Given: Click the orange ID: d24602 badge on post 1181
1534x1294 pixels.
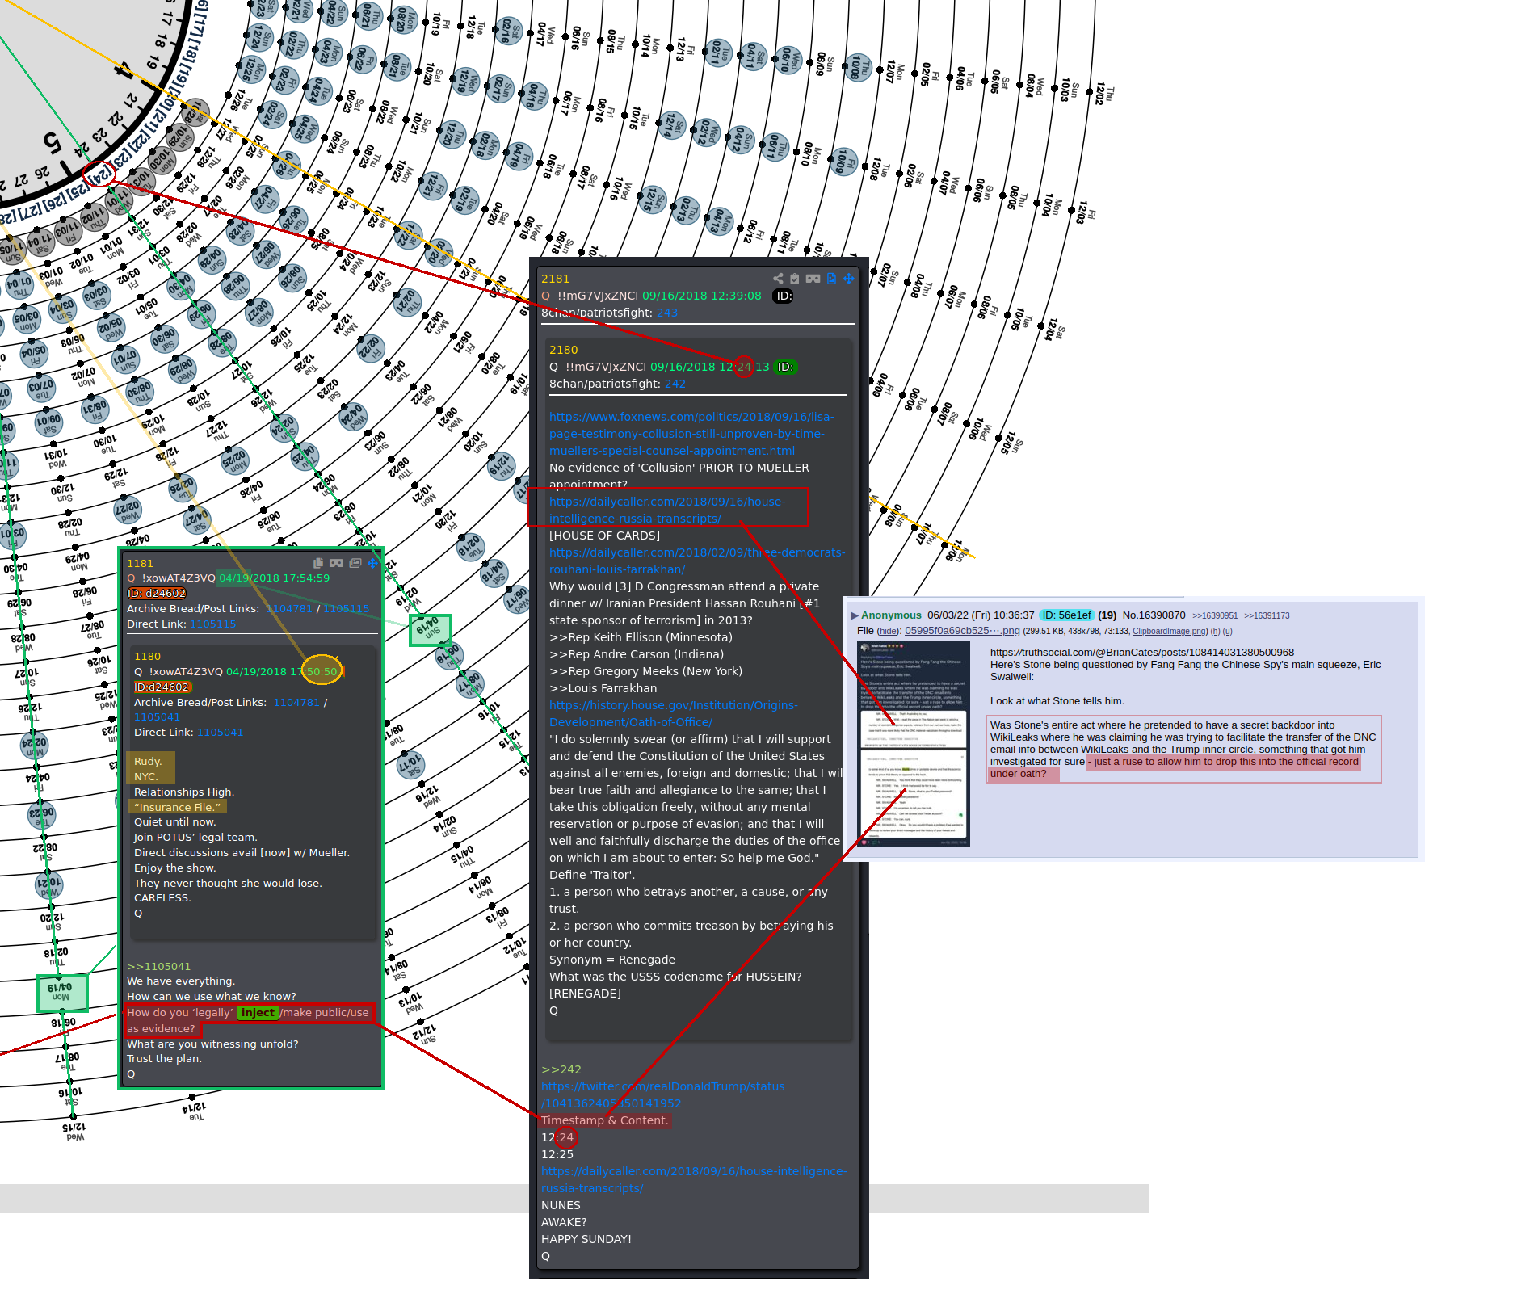Looking at the screenshot, I should (157, 593).
